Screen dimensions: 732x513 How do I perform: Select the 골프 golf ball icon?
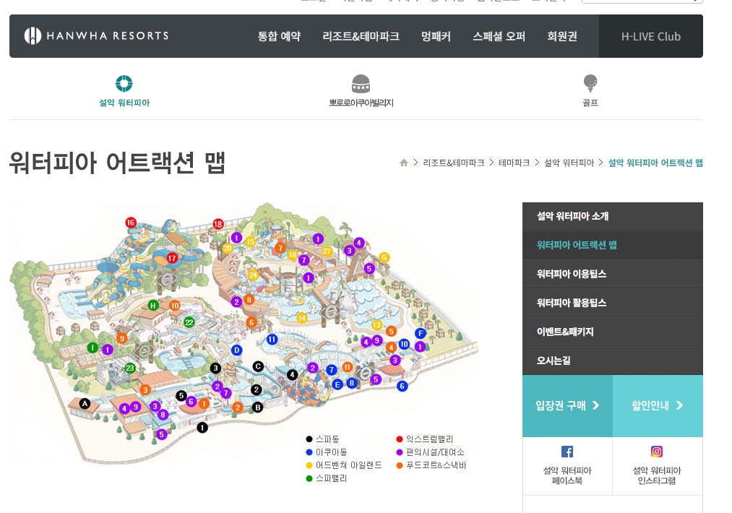click(x=590, y=84)
